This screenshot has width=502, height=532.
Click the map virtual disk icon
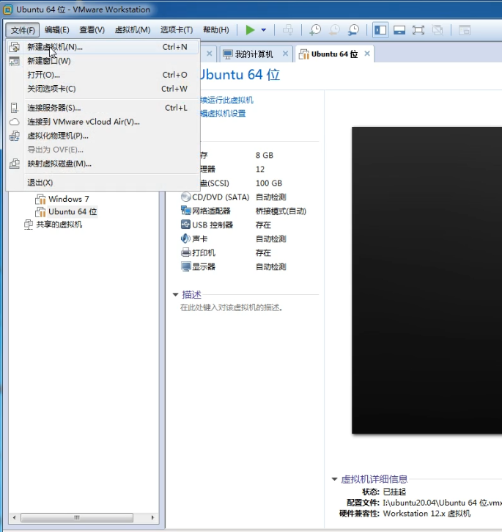point(14,164)
